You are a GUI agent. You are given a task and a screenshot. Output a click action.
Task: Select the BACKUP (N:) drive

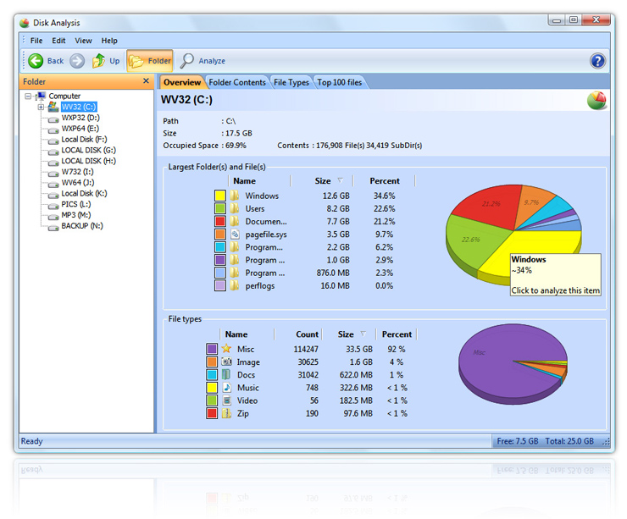[81, 226]
